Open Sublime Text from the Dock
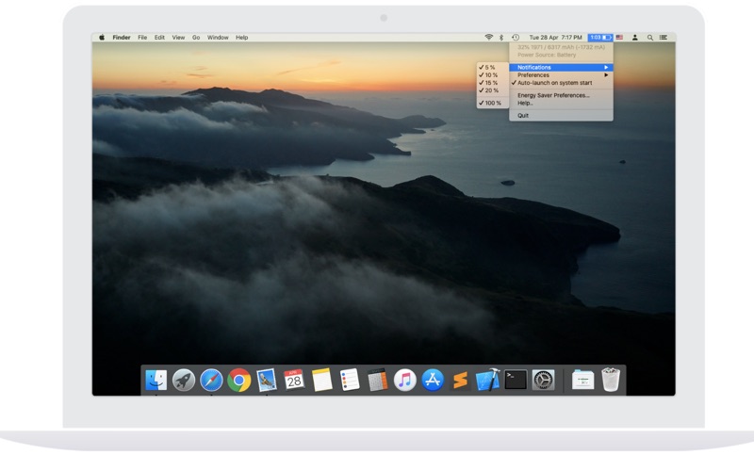This screenshot has width=754, height=471. click(x=460, y=380)
